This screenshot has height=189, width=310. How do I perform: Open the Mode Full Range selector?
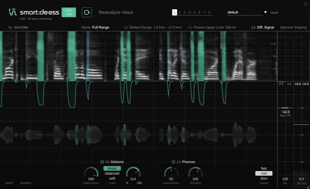pyautogui.click(x=95, y=27)
